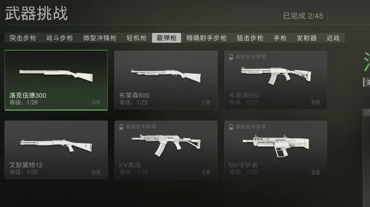
Task: Switch to the 近战 tab
Action: tap(333, 38)
